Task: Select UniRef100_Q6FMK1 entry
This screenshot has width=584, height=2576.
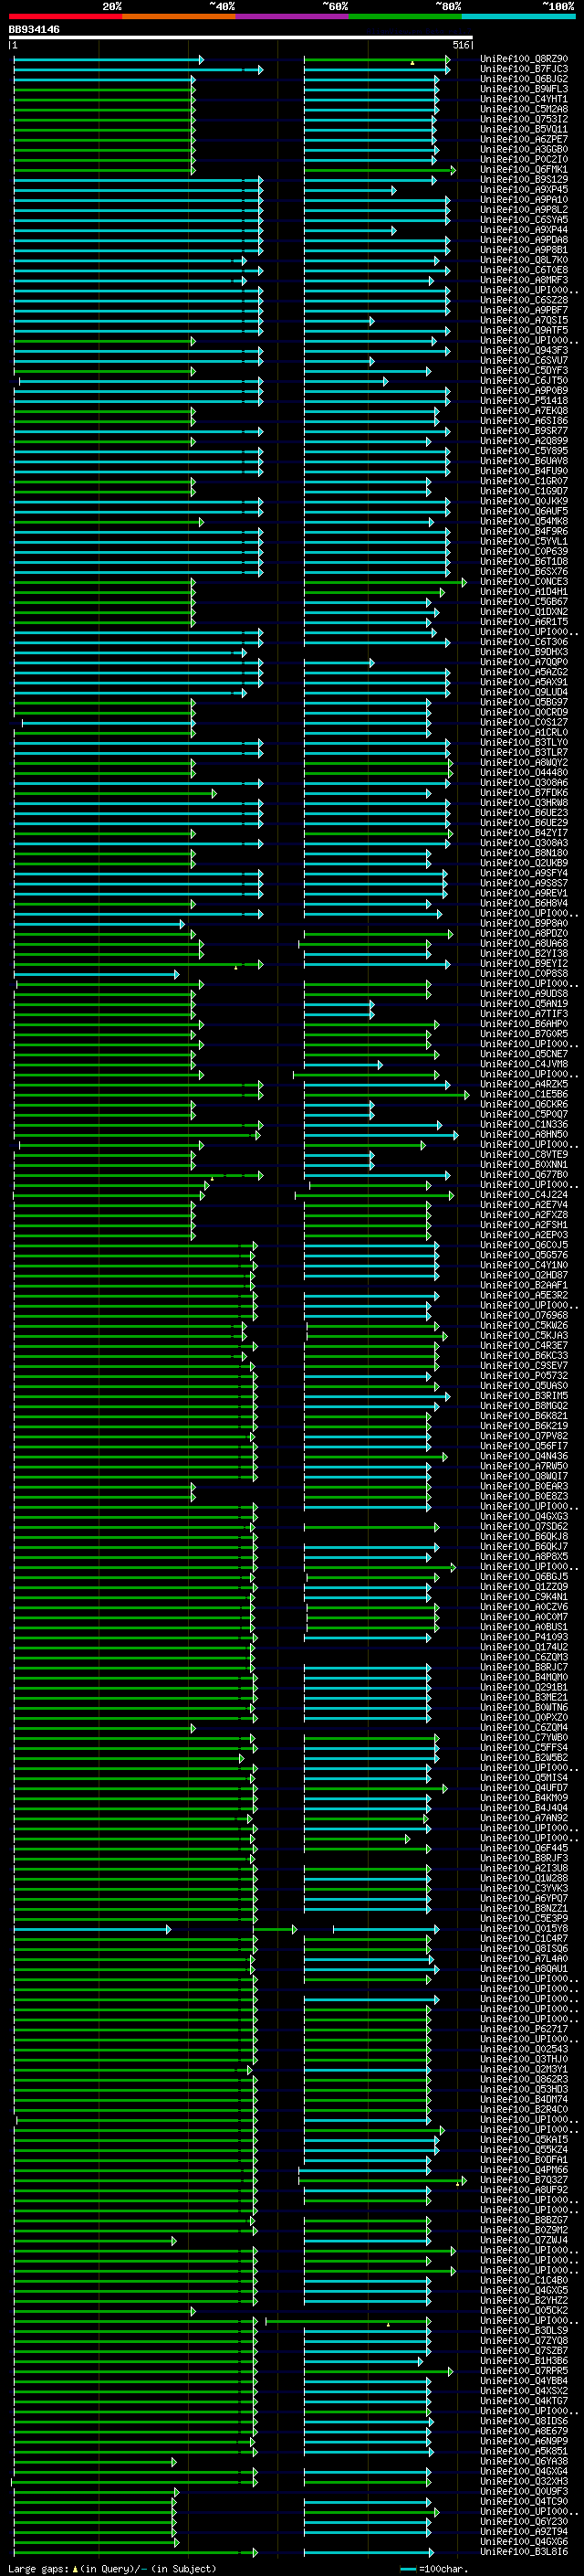Action: (x=524, y=170)
